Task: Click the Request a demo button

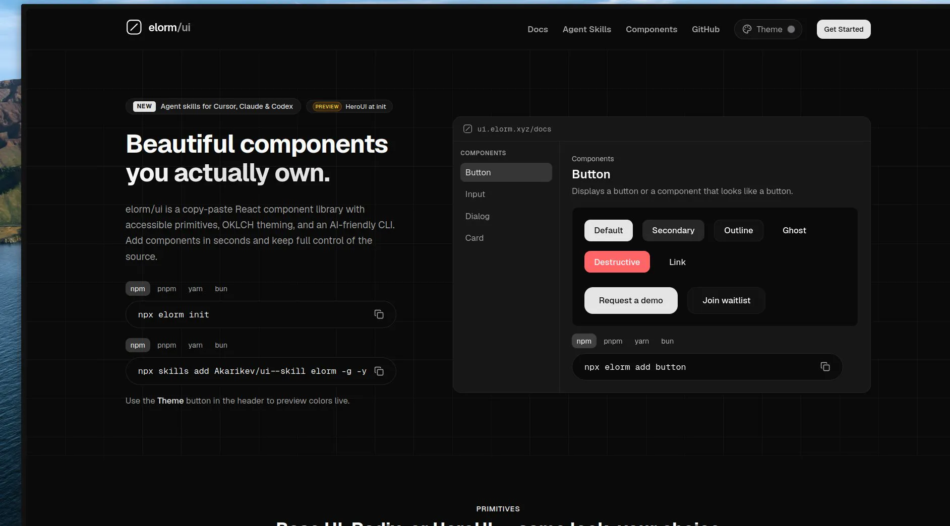Action: [631, 300]
